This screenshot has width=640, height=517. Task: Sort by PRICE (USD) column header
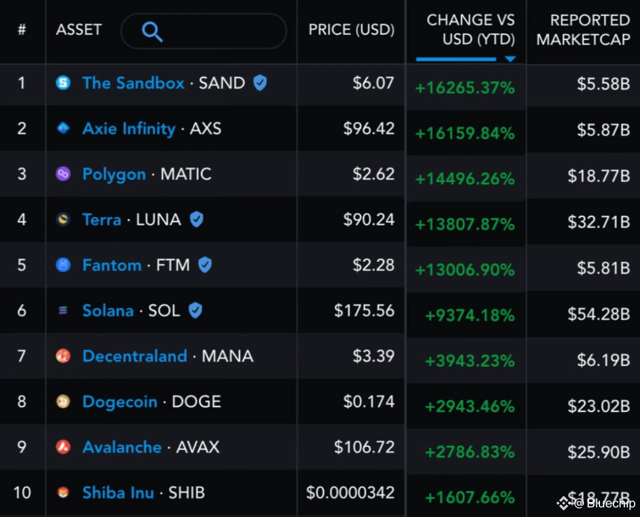coord(351,30)
